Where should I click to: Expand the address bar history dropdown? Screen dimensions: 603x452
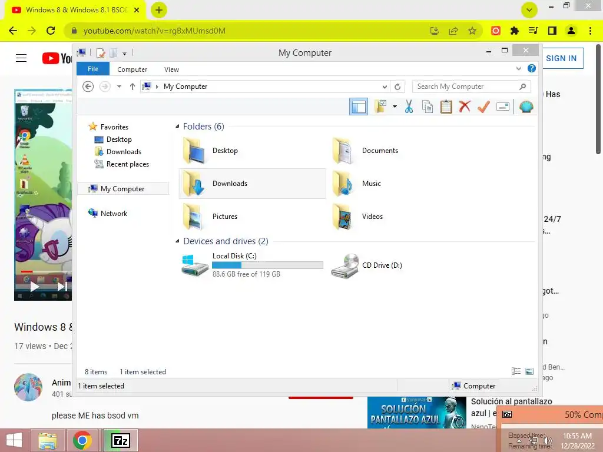(384, 87)
